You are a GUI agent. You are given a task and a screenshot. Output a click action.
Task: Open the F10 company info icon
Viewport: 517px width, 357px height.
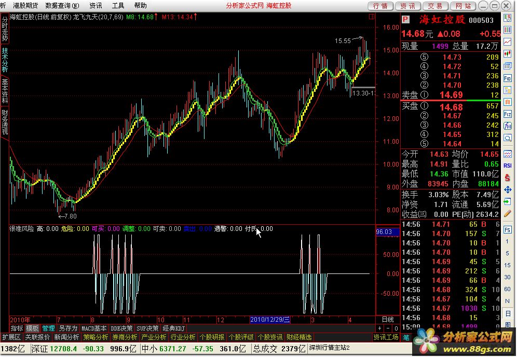click(508, 78)
